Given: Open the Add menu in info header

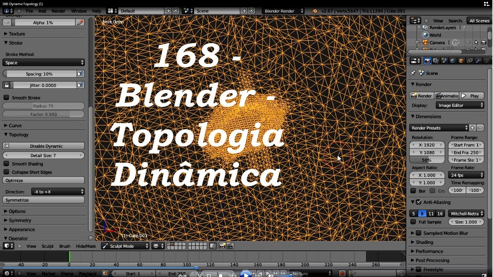Looking at the screenshot, I should tap(42, 11).
